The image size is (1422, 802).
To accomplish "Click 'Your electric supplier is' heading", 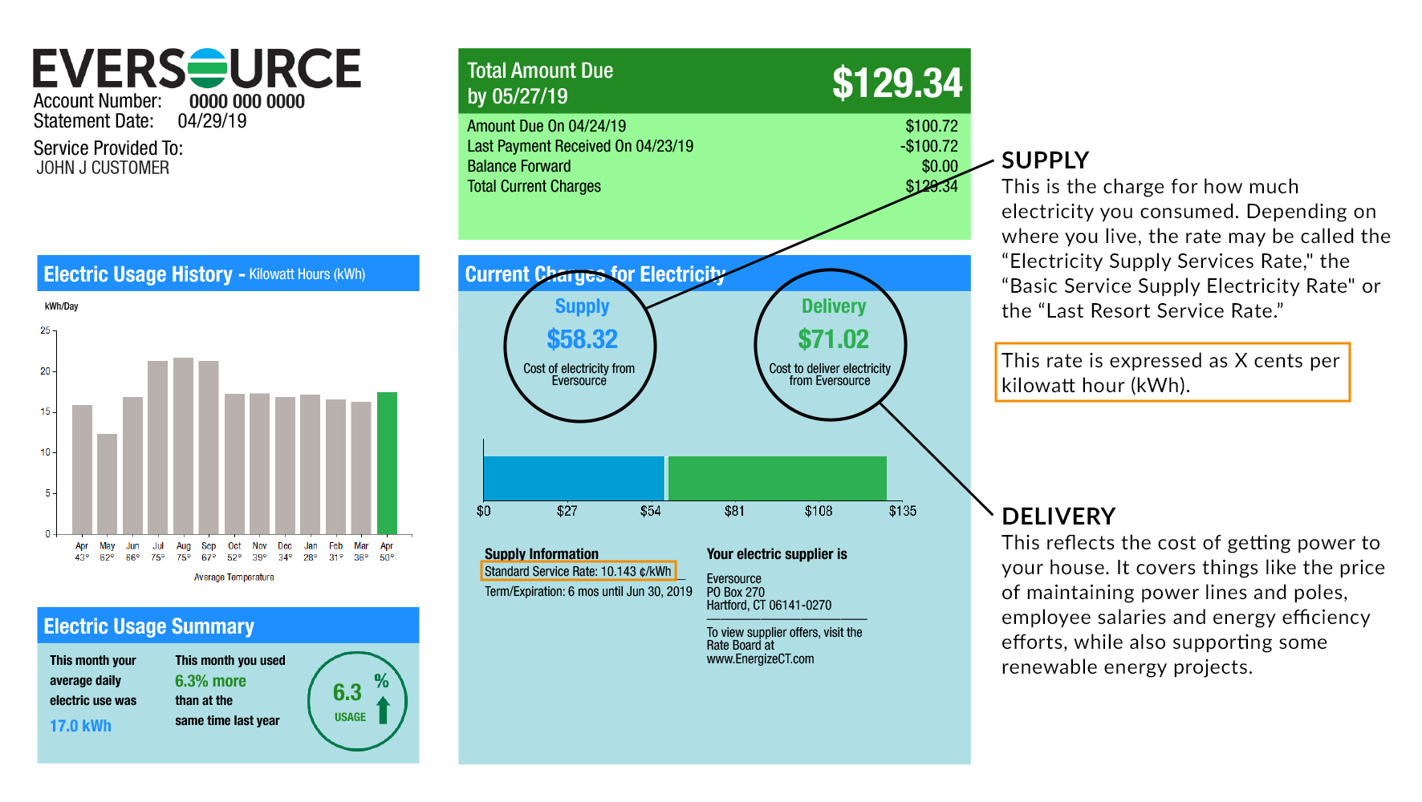I will pyautogui.click(x=777, y=554).
